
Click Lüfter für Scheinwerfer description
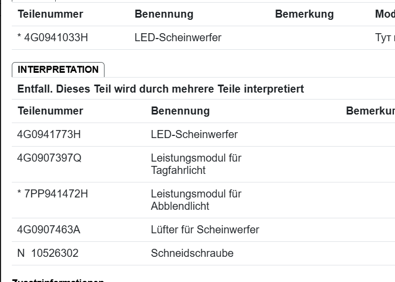click(x=205, y=230)
